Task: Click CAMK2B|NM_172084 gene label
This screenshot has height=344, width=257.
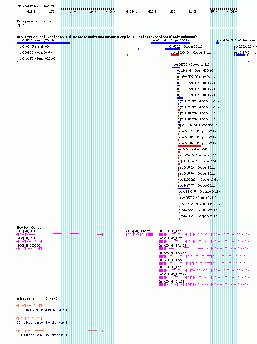Action: click(x=172, y=246)
